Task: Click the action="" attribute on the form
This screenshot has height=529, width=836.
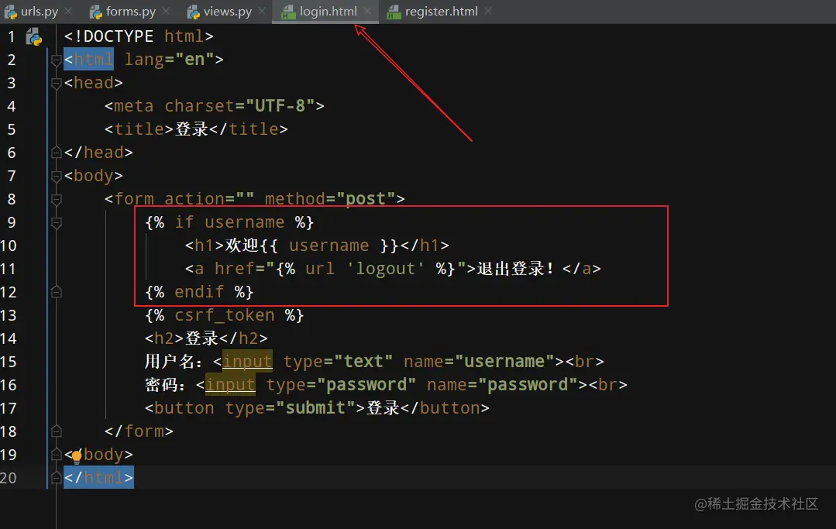Action: coord(209,199)
